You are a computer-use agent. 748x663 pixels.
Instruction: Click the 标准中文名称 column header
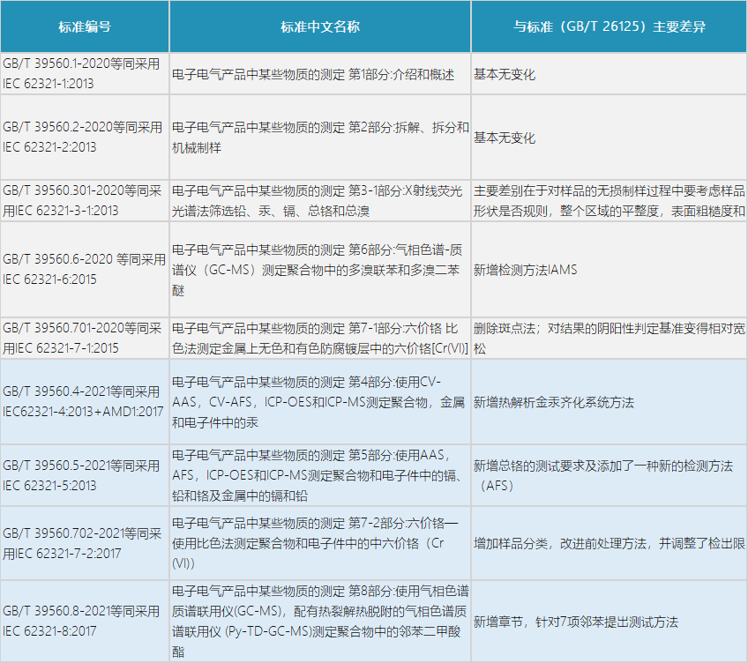coord(318,26)
